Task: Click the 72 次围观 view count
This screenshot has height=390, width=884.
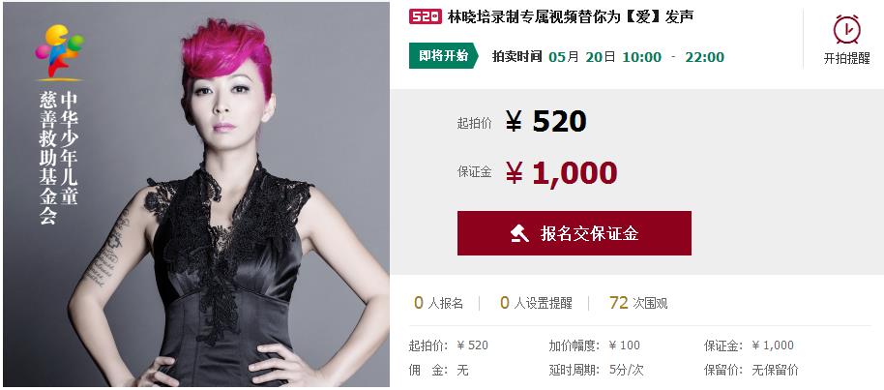Action: [638, 303]
